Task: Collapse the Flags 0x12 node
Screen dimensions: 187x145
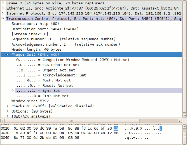Action: tap(7, 55)
